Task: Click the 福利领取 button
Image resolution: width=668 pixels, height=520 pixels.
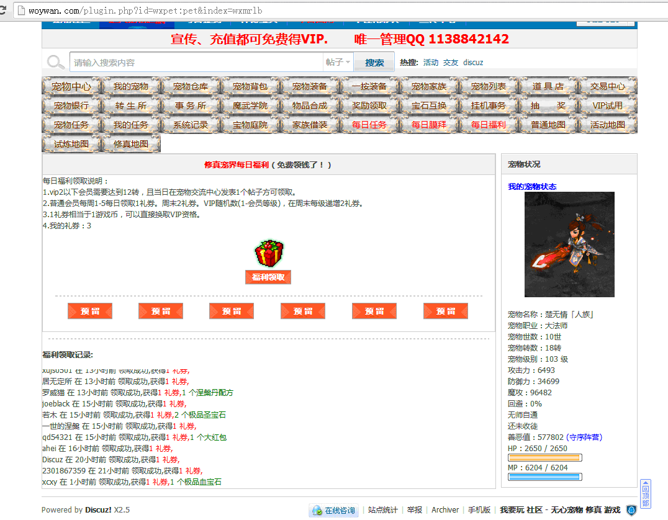Action: tap(268, 277)
